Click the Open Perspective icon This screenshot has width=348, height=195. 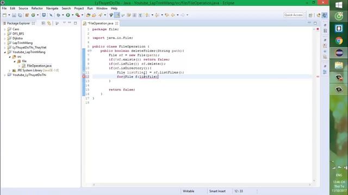pyautogui.click(x=310, y=15)
